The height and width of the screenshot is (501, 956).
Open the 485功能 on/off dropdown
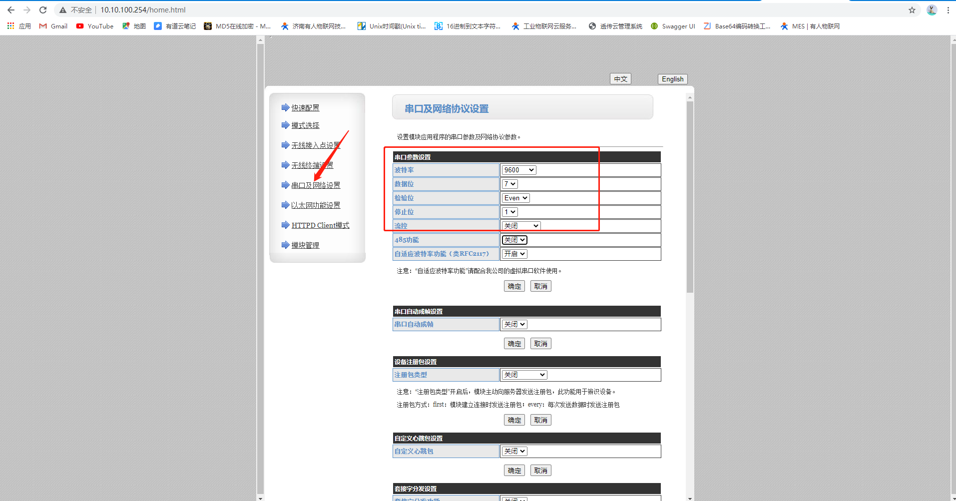(514, 240)
